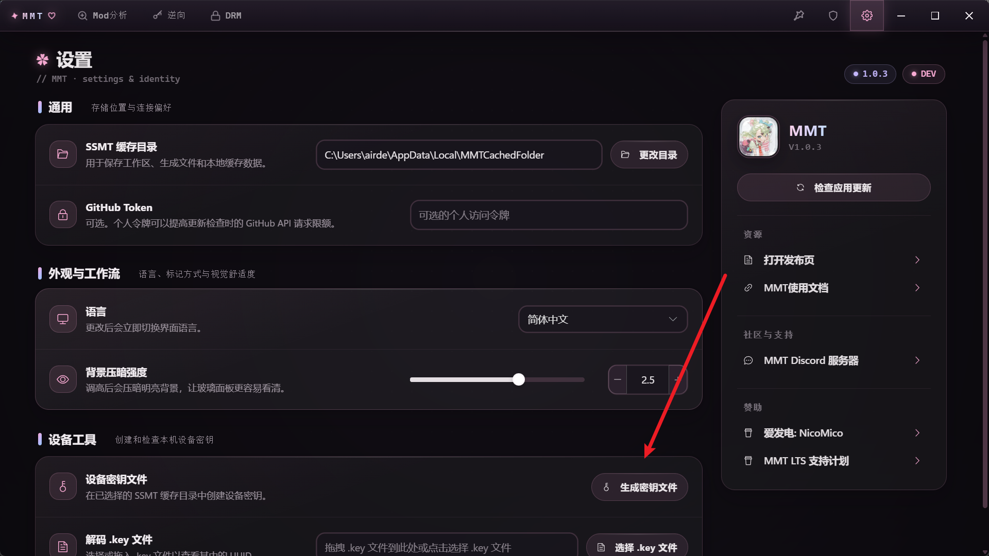Focus the GitHub Token input field
The width and height of the screenshot is (989, 556).
click(x=549, y=215)
